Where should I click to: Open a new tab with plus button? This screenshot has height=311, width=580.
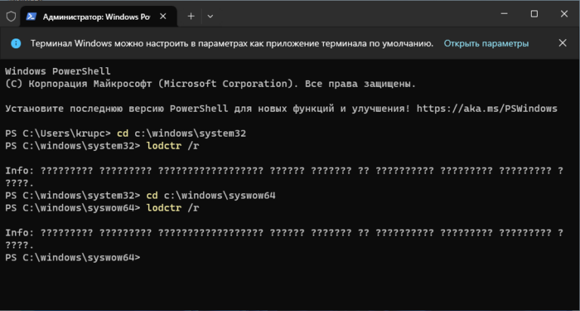coord(191,15)
